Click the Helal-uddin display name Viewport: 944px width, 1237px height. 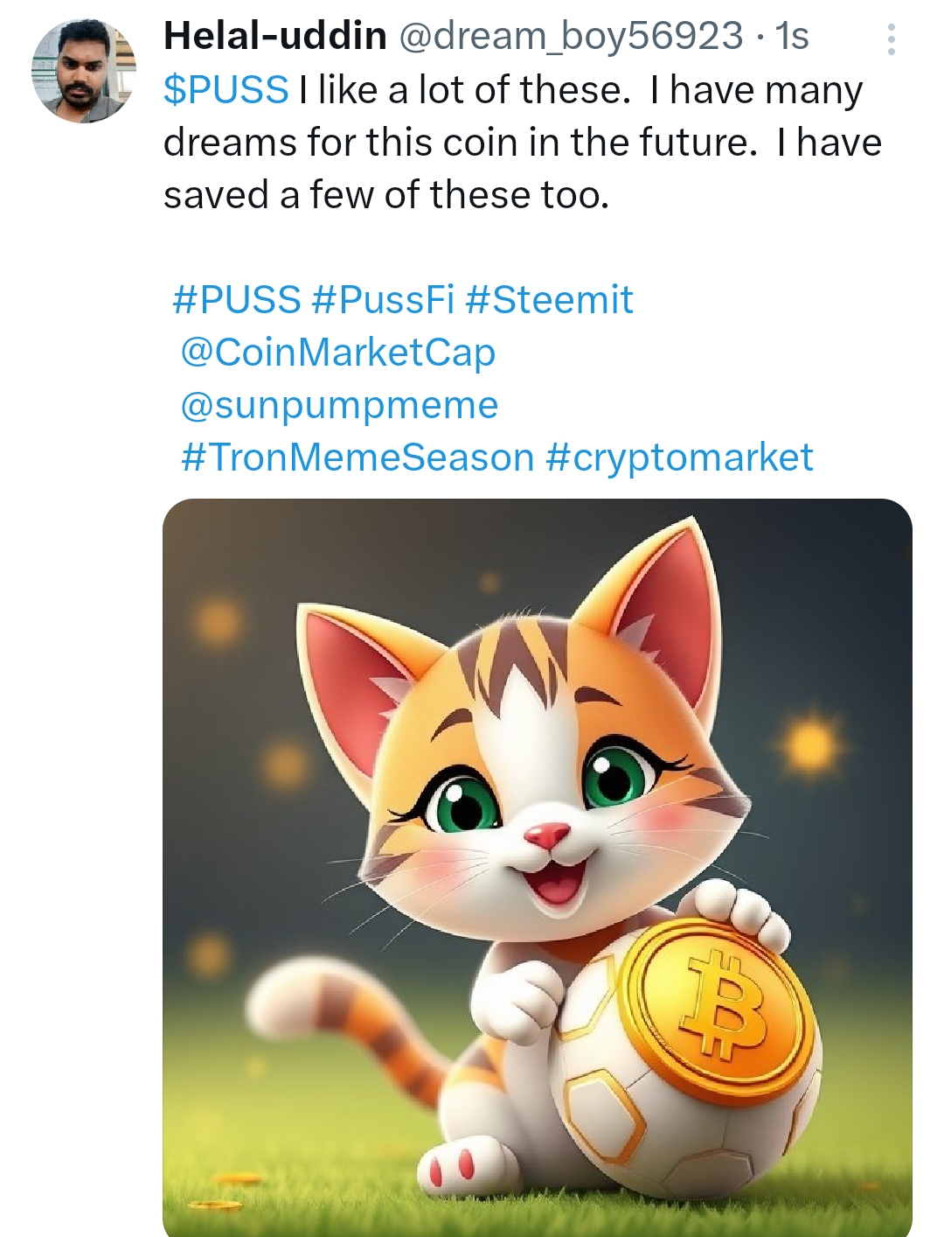click(x=275, y=37)
